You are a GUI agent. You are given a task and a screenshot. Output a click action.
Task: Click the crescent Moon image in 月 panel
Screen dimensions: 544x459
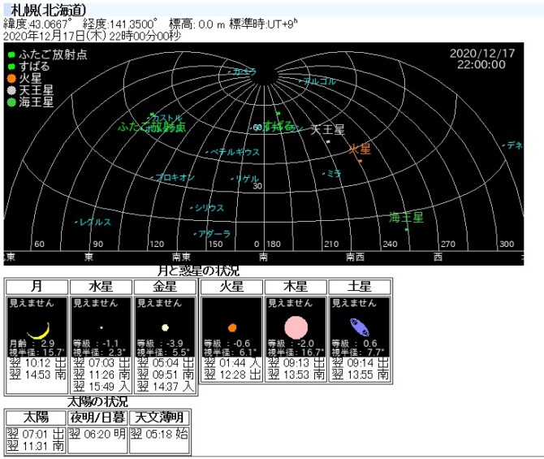pyautogui.click(x=37, y=331)
